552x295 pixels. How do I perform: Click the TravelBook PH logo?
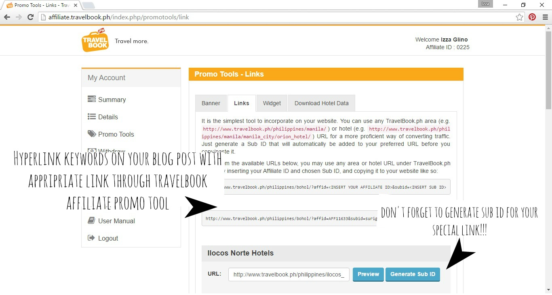tap(95, 40)
